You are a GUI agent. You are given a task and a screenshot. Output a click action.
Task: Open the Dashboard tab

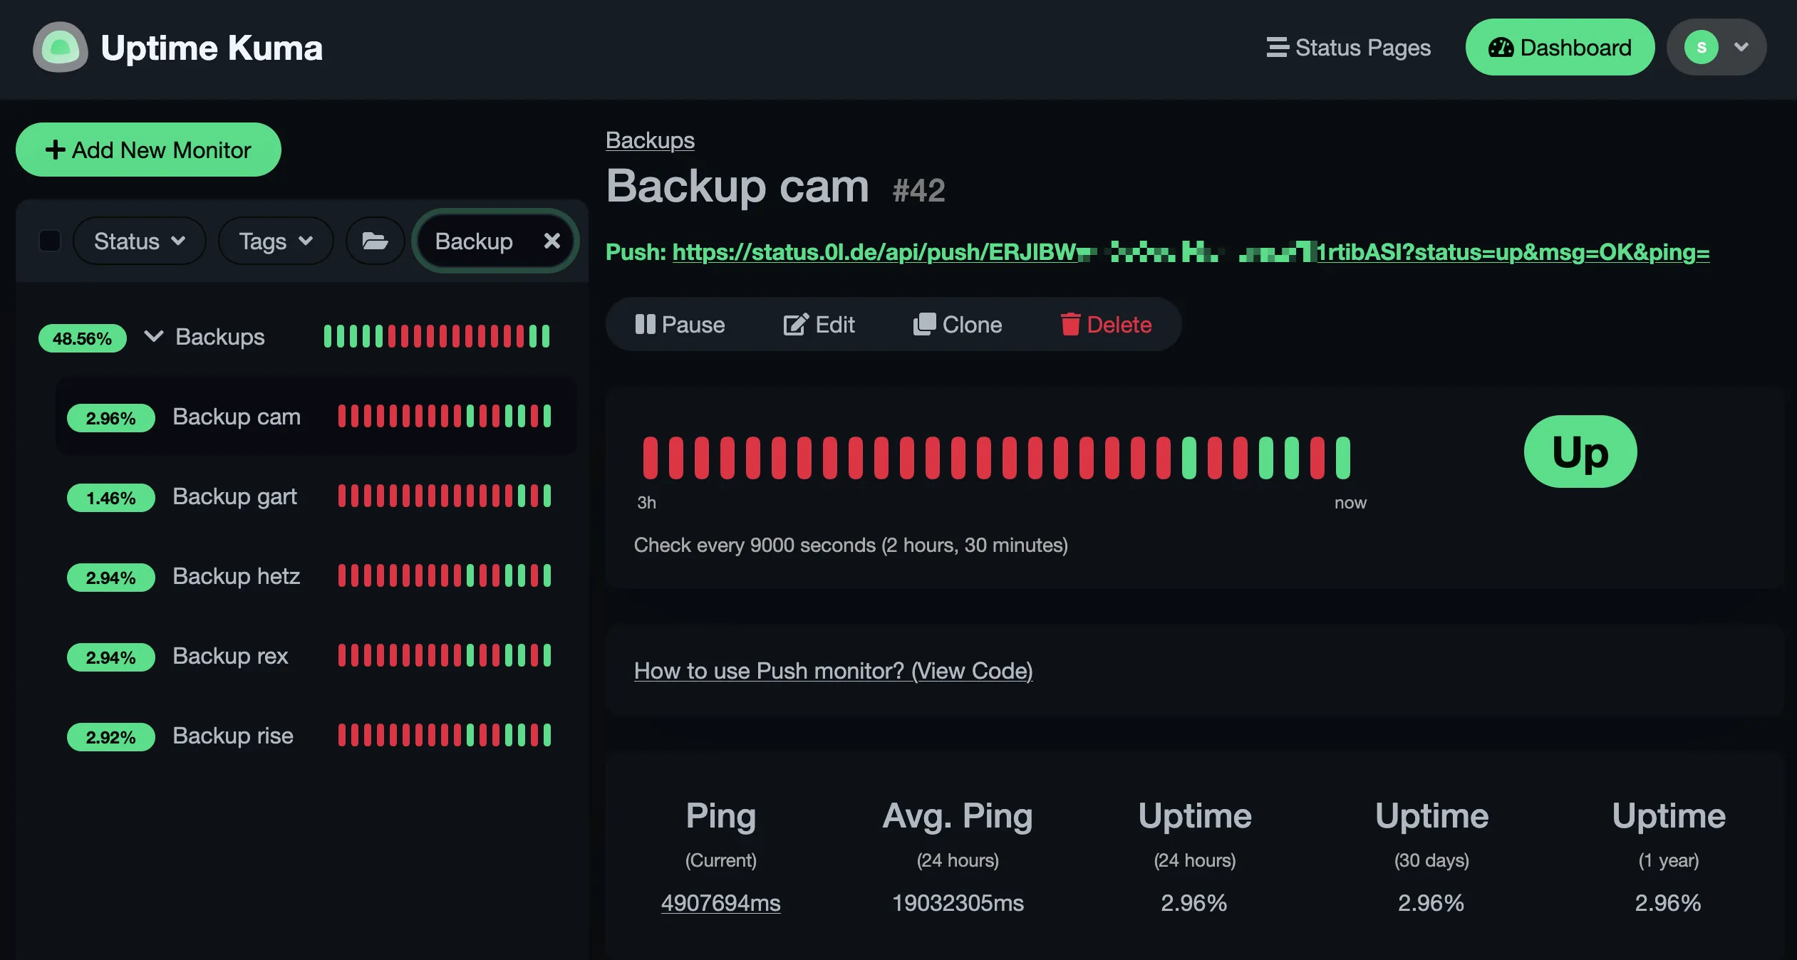tap(1560, 48)
